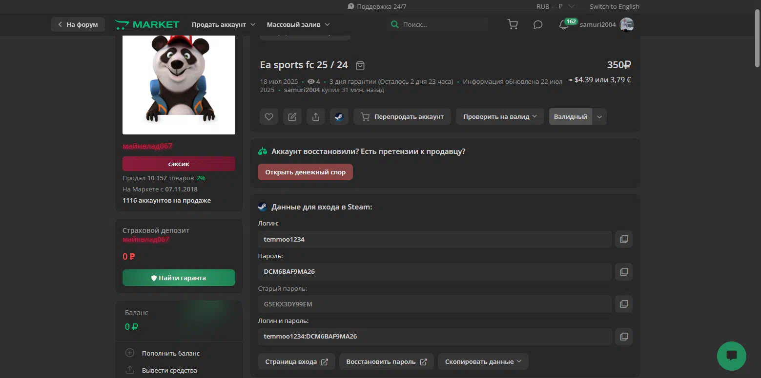Click Открыть денежный спор button
Viewport: 761px width, 378px height.
[x=305, y=172]
